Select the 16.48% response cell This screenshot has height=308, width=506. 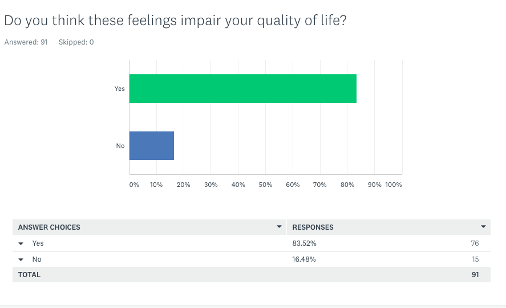pyautogui.click(x=304, y=259)
